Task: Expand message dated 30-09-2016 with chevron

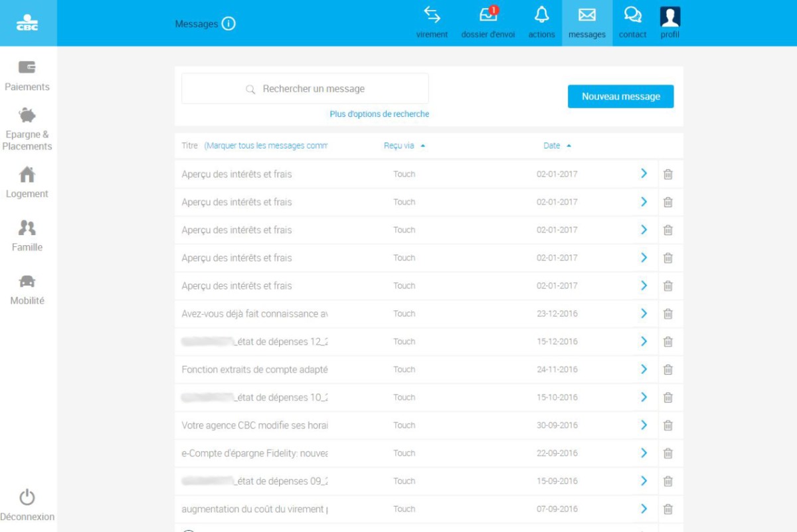Action: (x=643, y=425)
